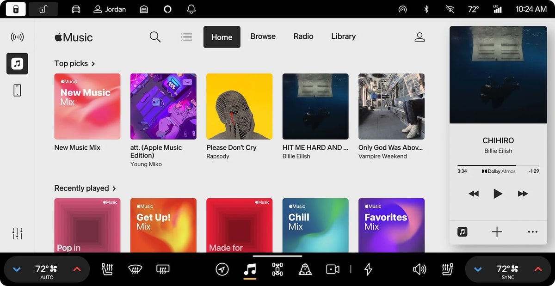Select the Home tab

[222, 37]
